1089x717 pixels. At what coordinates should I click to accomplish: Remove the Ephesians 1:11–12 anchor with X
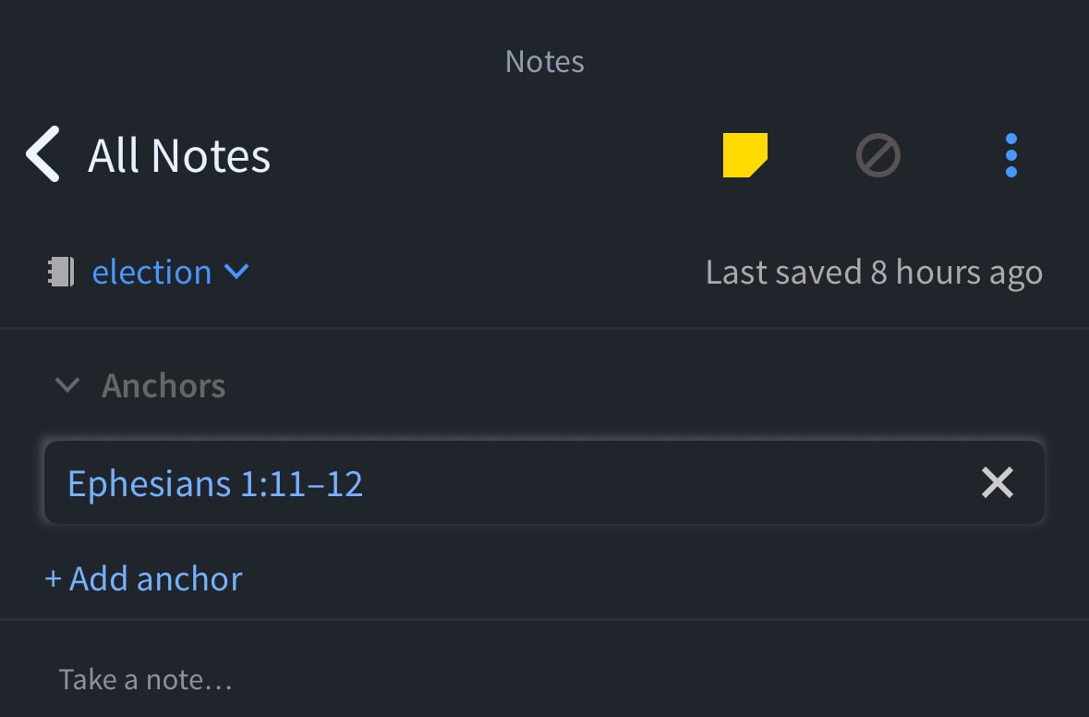(997, 482)
